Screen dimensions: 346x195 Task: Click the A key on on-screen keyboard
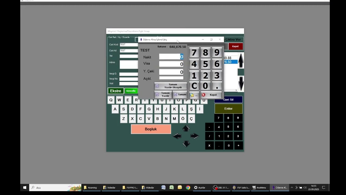(x=115, y=109)
